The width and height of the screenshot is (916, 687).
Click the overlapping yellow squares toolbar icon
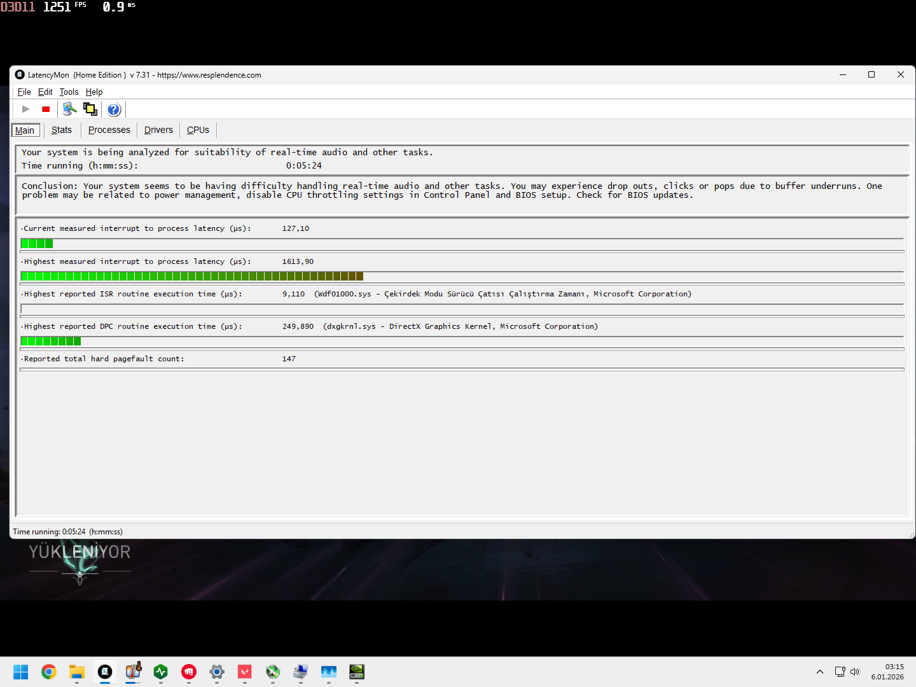click(x=90, y=109)
